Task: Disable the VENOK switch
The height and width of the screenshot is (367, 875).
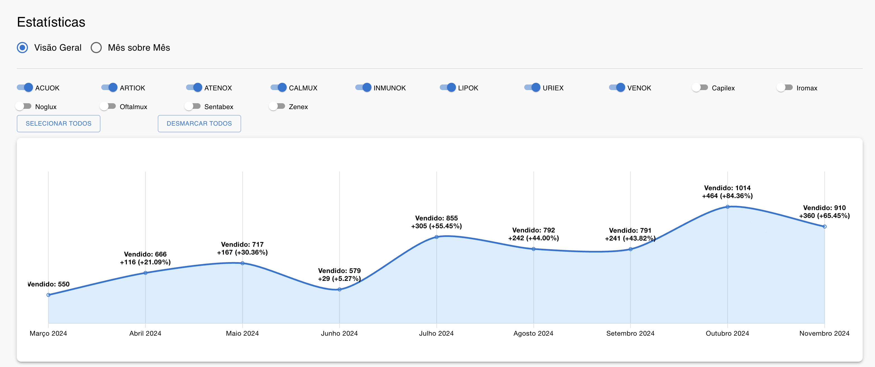Action: (x=617, y=88)
